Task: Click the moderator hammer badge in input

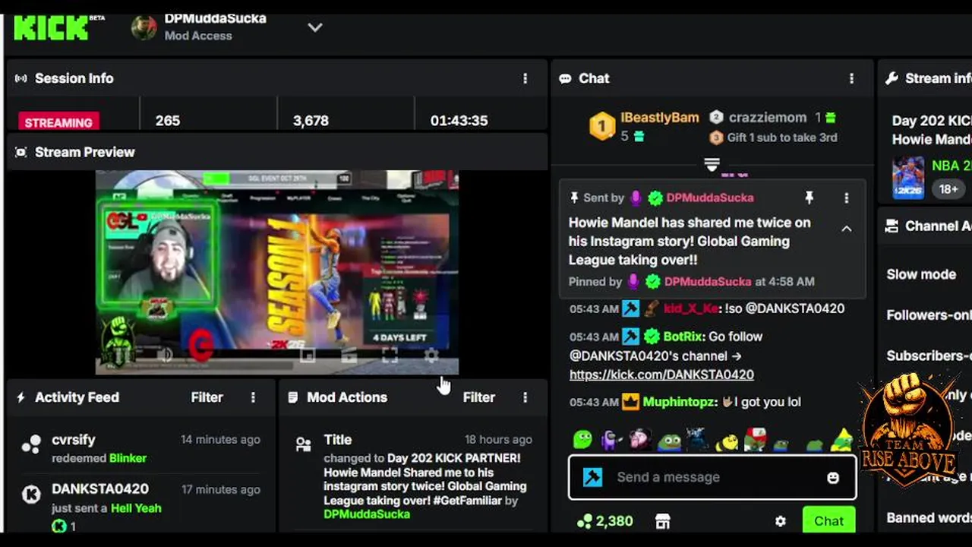Action: click(x=592, y=477)
